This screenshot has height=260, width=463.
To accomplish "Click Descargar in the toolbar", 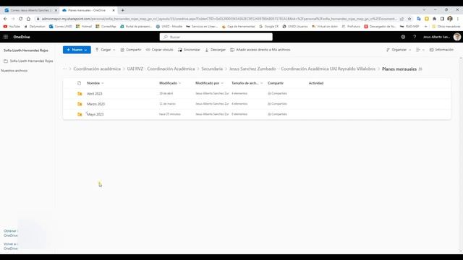I will point(216,50).
